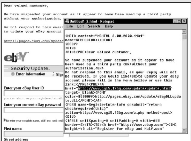Follow the pages.ebay.com update link in the email

[x=33, y=41]
